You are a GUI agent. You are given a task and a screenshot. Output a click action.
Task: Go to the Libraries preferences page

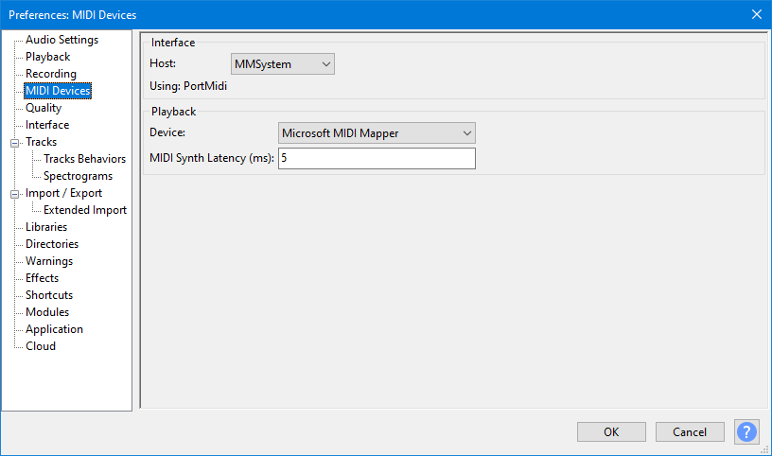click(x=46, y=227)
